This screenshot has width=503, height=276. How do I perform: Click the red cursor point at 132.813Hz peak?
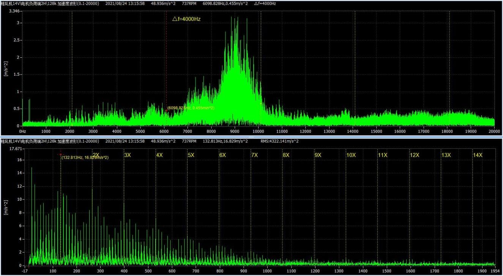[60, 154]
